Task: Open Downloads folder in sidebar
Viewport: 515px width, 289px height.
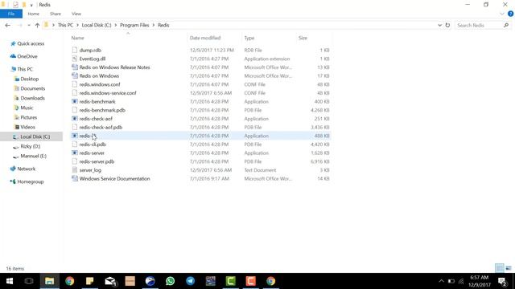Action: (x=30, y=98)
